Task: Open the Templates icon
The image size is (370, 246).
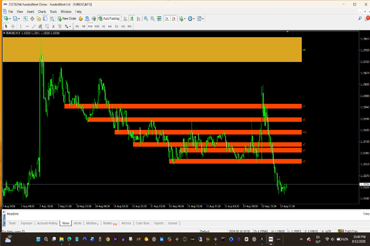Action: (x=199, y=19)
